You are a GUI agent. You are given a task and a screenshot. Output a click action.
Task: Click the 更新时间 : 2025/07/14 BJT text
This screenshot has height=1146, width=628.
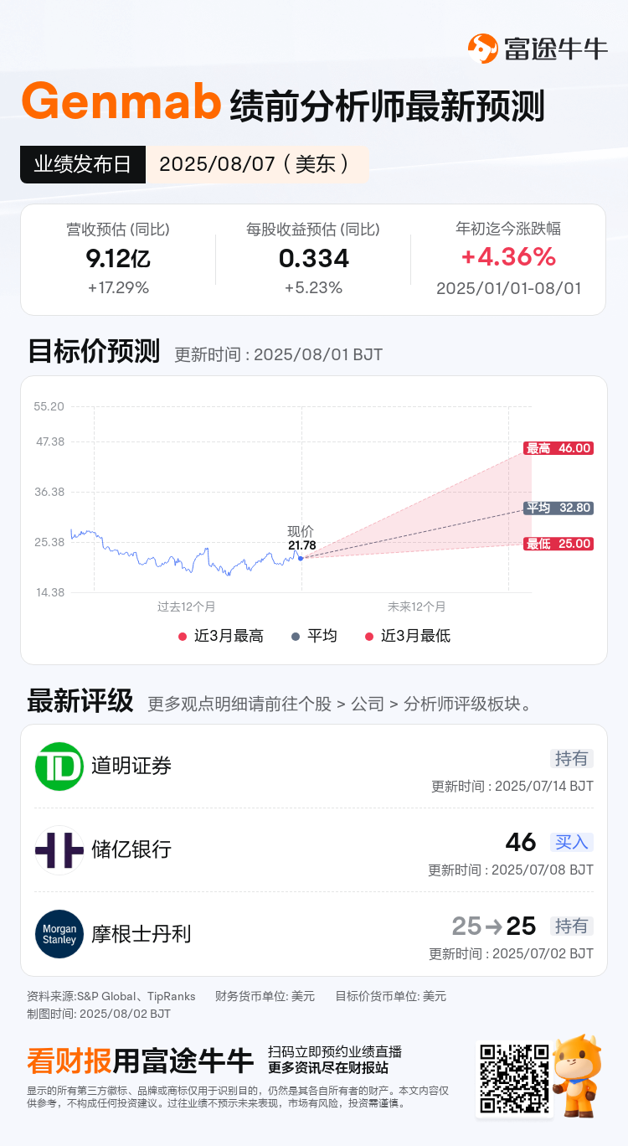pyautogui.click(x=512, y=787)
